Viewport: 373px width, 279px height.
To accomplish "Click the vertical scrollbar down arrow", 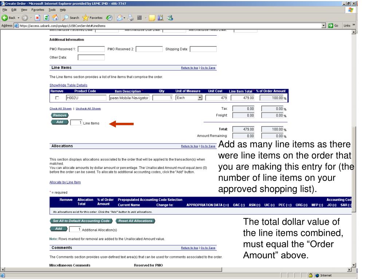I will pyautogui.click(x=354, y=265).
